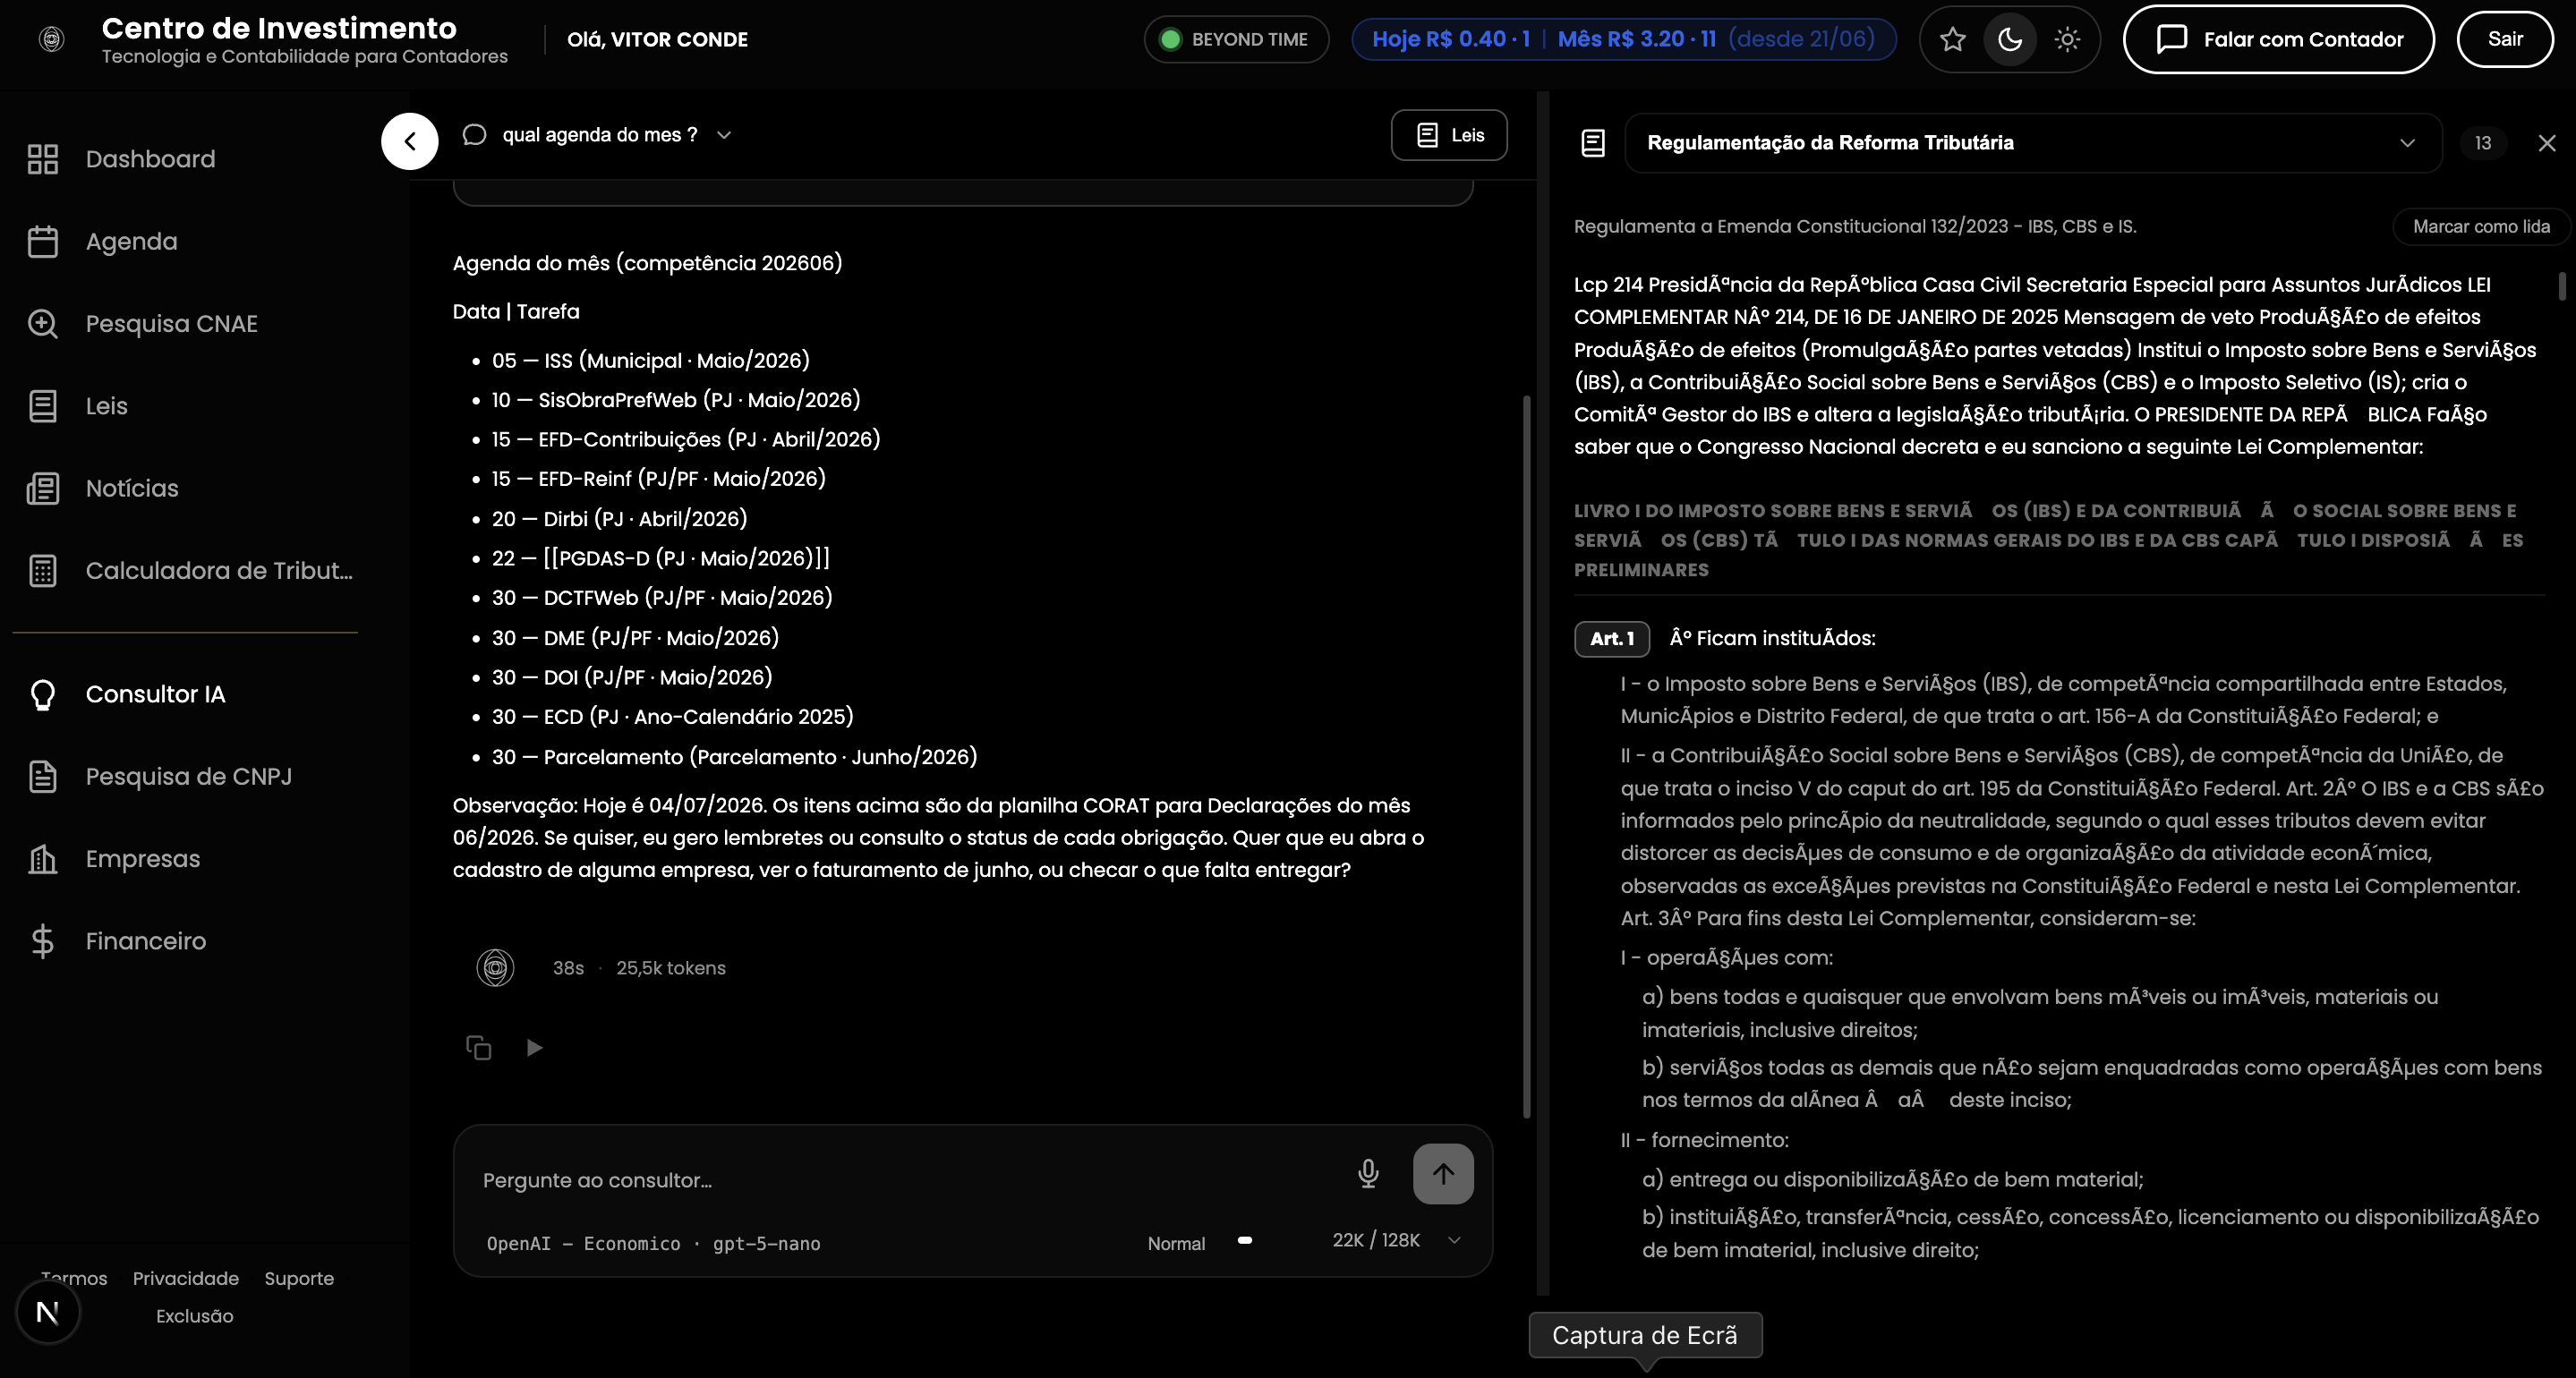Open the Exclusão link
The image size is (2576, 1378).
coord(194,1316)
